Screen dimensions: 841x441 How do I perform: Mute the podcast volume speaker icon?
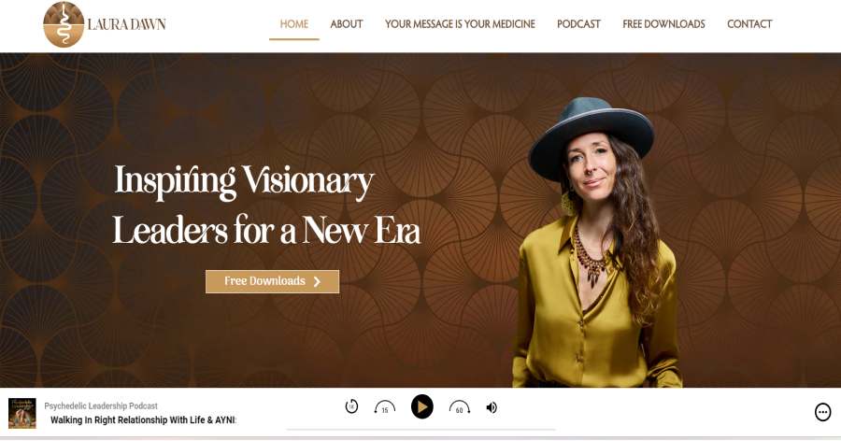coord(492,407)
